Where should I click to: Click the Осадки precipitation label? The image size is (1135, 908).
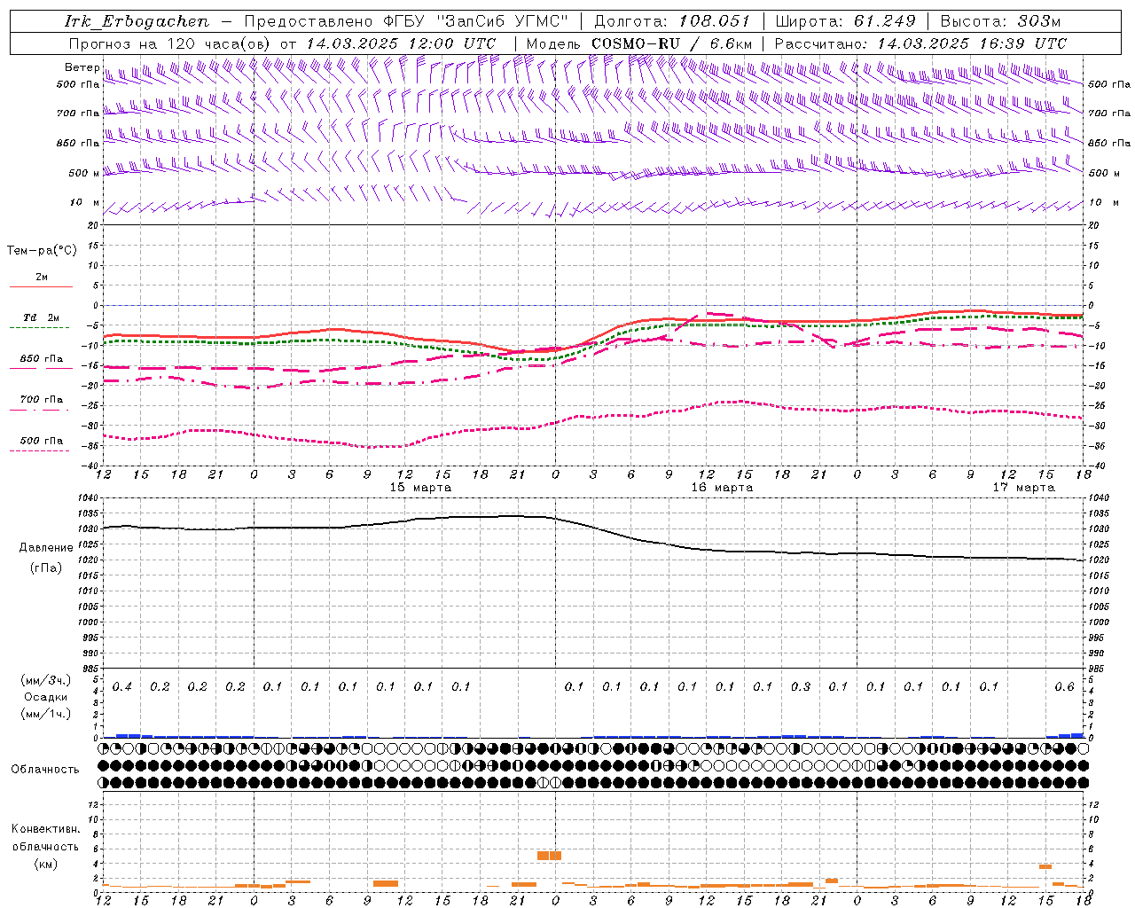pos(46,697)
